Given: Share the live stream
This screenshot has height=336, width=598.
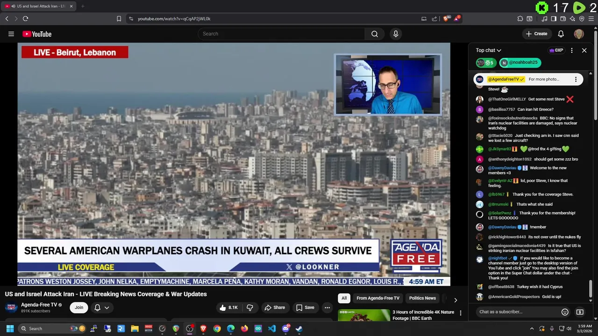Looking at the screenshot, I should click(274, 308).
